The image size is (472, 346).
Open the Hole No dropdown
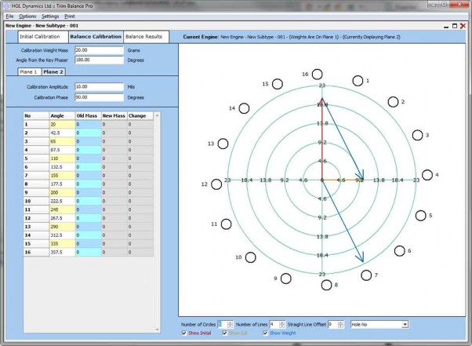(405, 323)
